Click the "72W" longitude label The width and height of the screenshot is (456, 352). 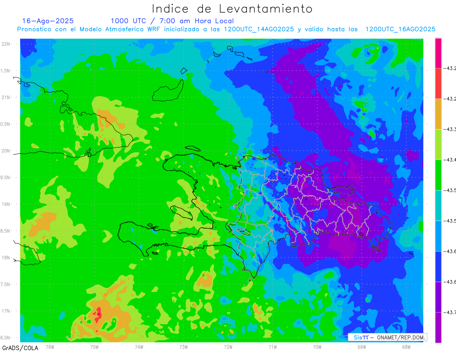[228, 347]
